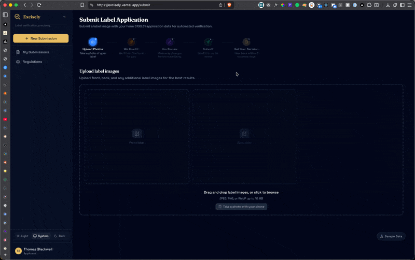This screenshot has height=260, width=415.
Task: Toggle the browser vertical tabs panel icon
Action: pyautogui.click(x=5, y=15)
